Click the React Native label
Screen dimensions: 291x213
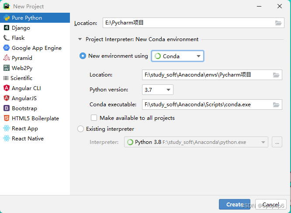pos(28,139)
